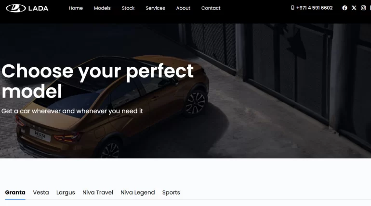Switch to the Niva Travel tab

pos(98,193)
